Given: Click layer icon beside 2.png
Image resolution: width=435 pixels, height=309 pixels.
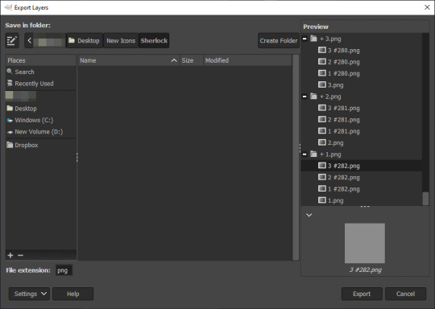Looking at the screenshot, I should click(x=321, y=142).
